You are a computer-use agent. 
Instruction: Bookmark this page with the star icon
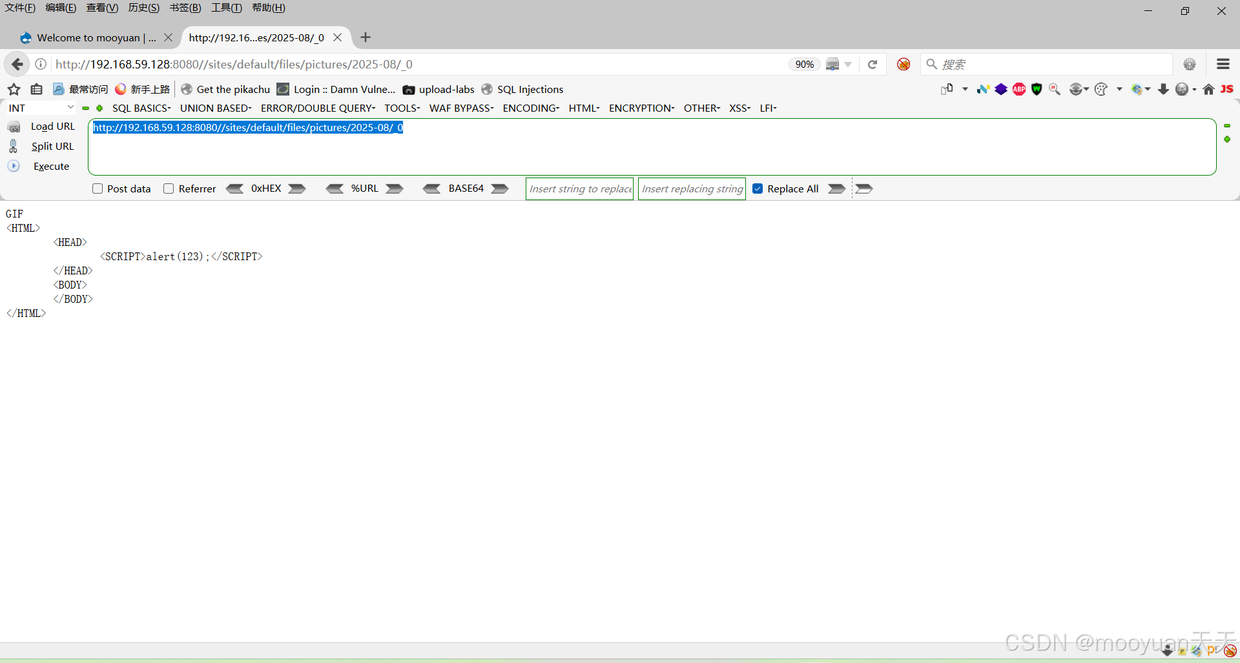(14, 89)
